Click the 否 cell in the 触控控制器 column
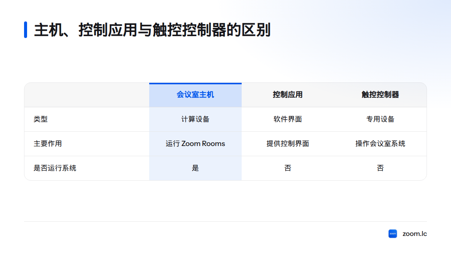The image size is (451, 254). (380, 168)
